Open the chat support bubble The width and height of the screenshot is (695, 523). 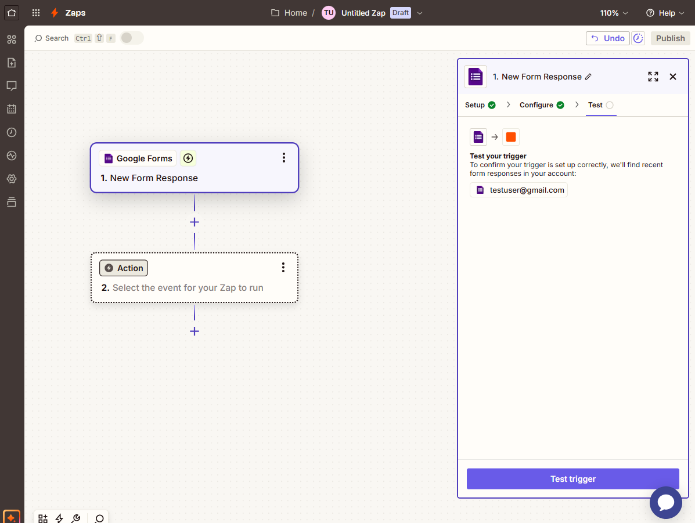click(665, 503)
